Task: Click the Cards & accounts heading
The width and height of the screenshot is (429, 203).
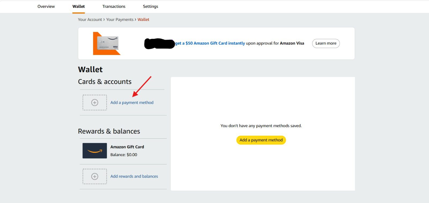Action: click(105, 82)
